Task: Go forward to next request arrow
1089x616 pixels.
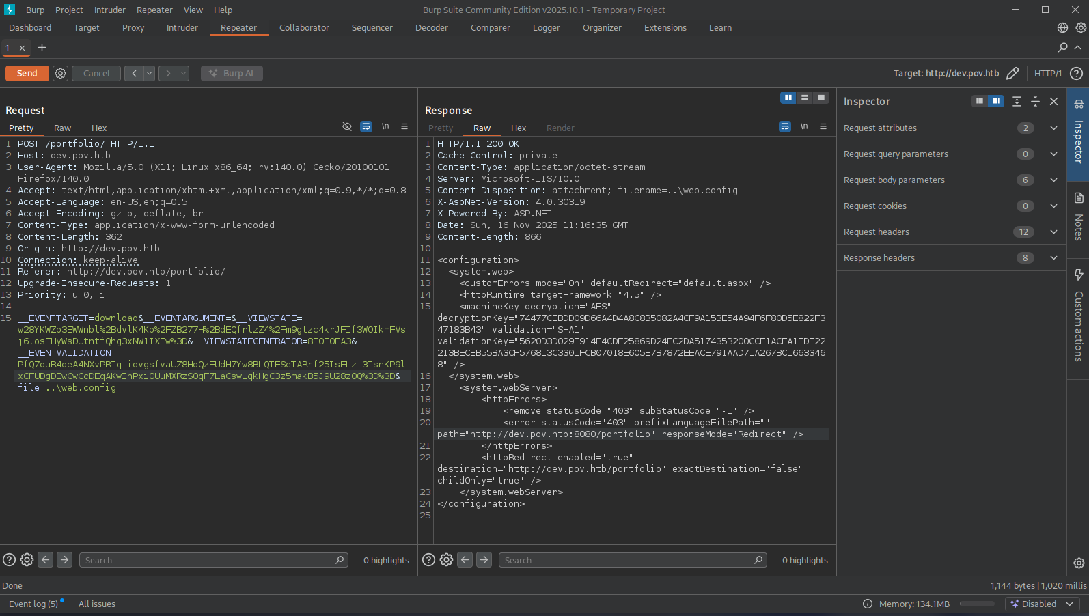Action: [x=168, y=73]
